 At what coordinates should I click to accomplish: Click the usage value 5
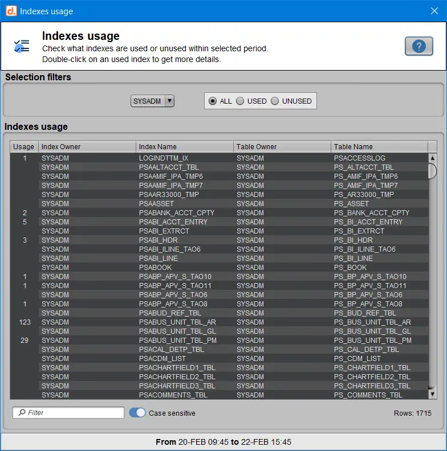pos(25,222)
